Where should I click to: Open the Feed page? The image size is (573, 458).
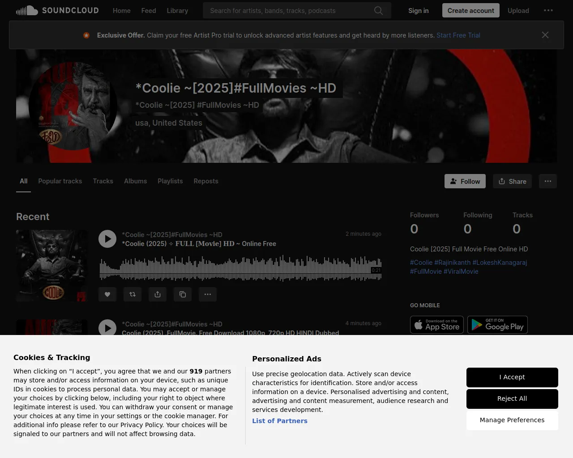click(149, 11)
